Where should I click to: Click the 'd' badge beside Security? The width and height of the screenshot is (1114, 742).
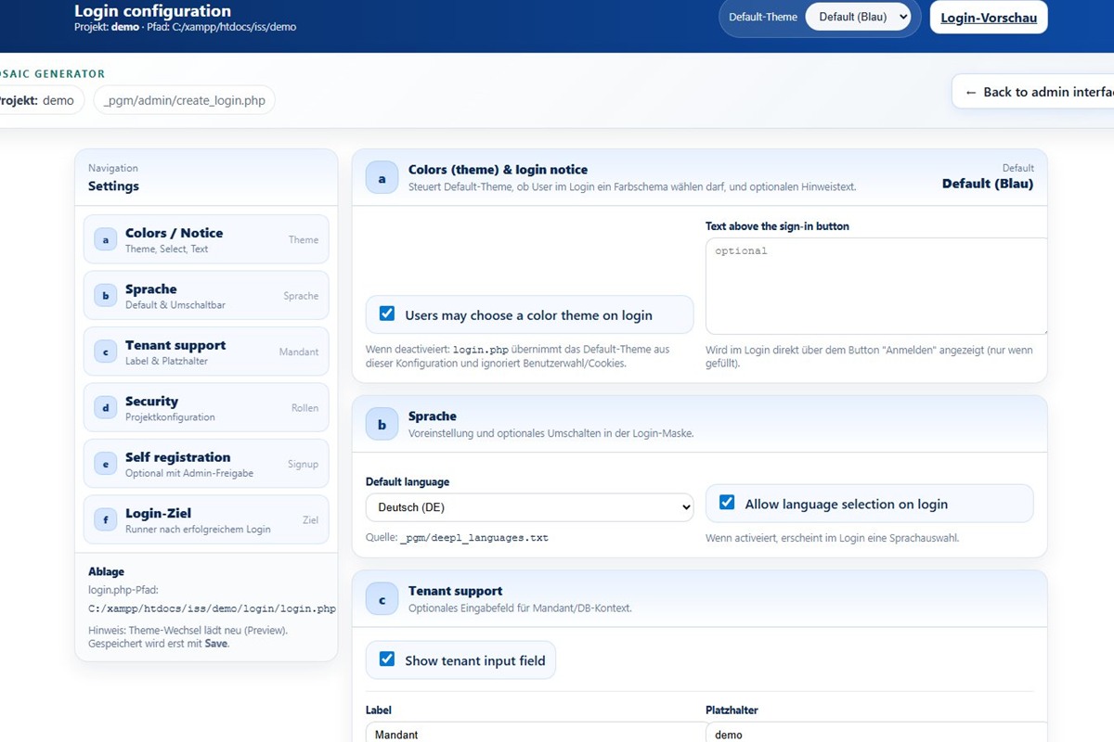point(105,408)
